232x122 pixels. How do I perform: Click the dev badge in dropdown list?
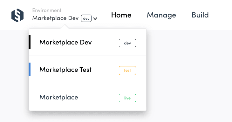coord(127,43)
